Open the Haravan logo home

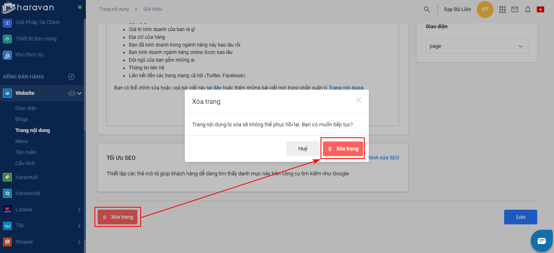point(28,7)
